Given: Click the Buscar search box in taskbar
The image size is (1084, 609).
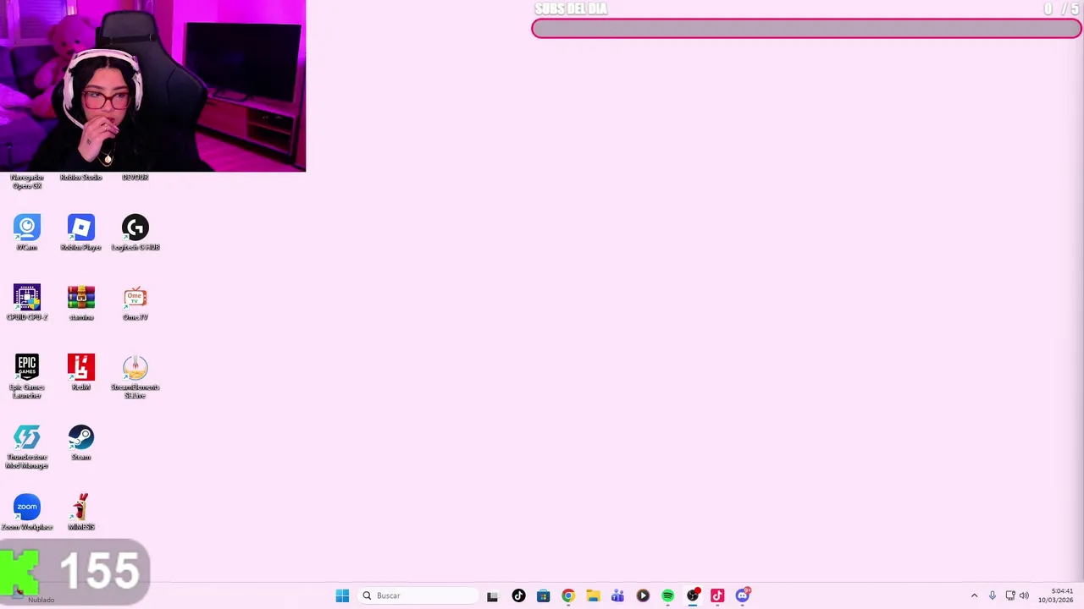Looking at the screenshot, I should pyautogui.click(x=418, y=595).
